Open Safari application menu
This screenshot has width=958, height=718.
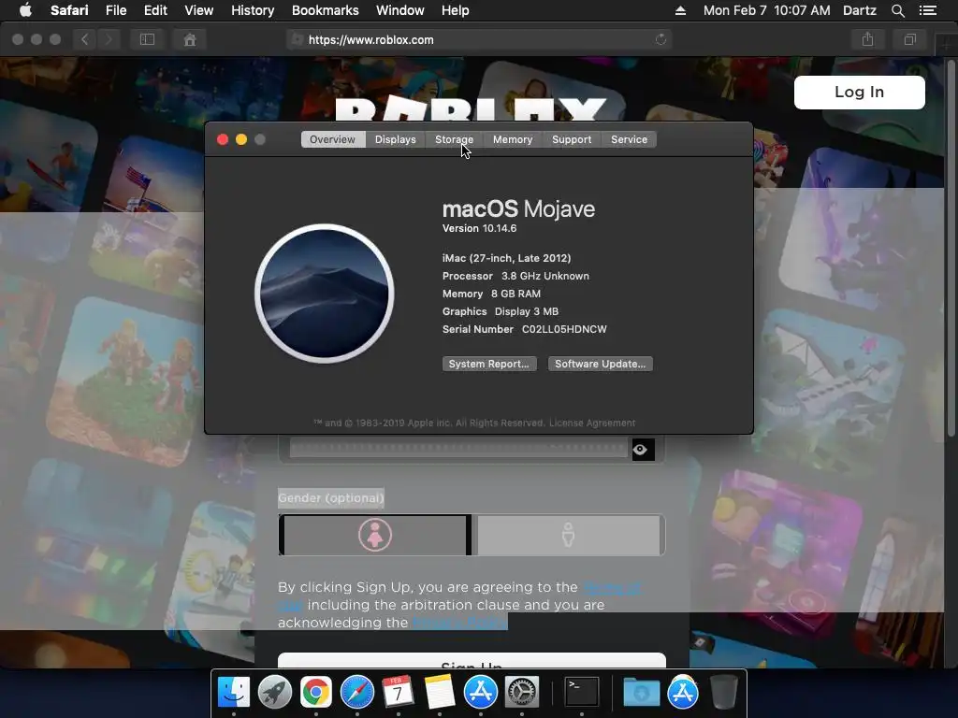pos(69,10)
